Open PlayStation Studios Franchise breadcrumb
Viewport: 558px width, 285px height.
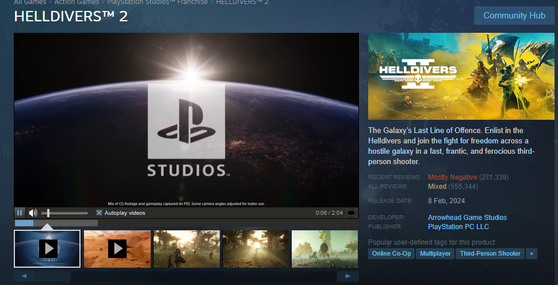coord(157,2)
